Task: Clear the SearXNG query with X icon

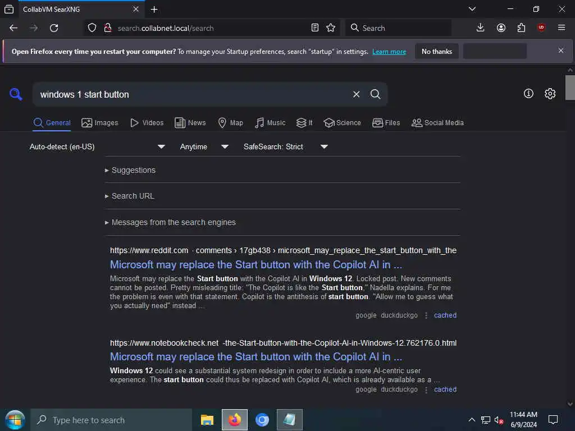Action: pyautogui.click(x=356, y=94)
